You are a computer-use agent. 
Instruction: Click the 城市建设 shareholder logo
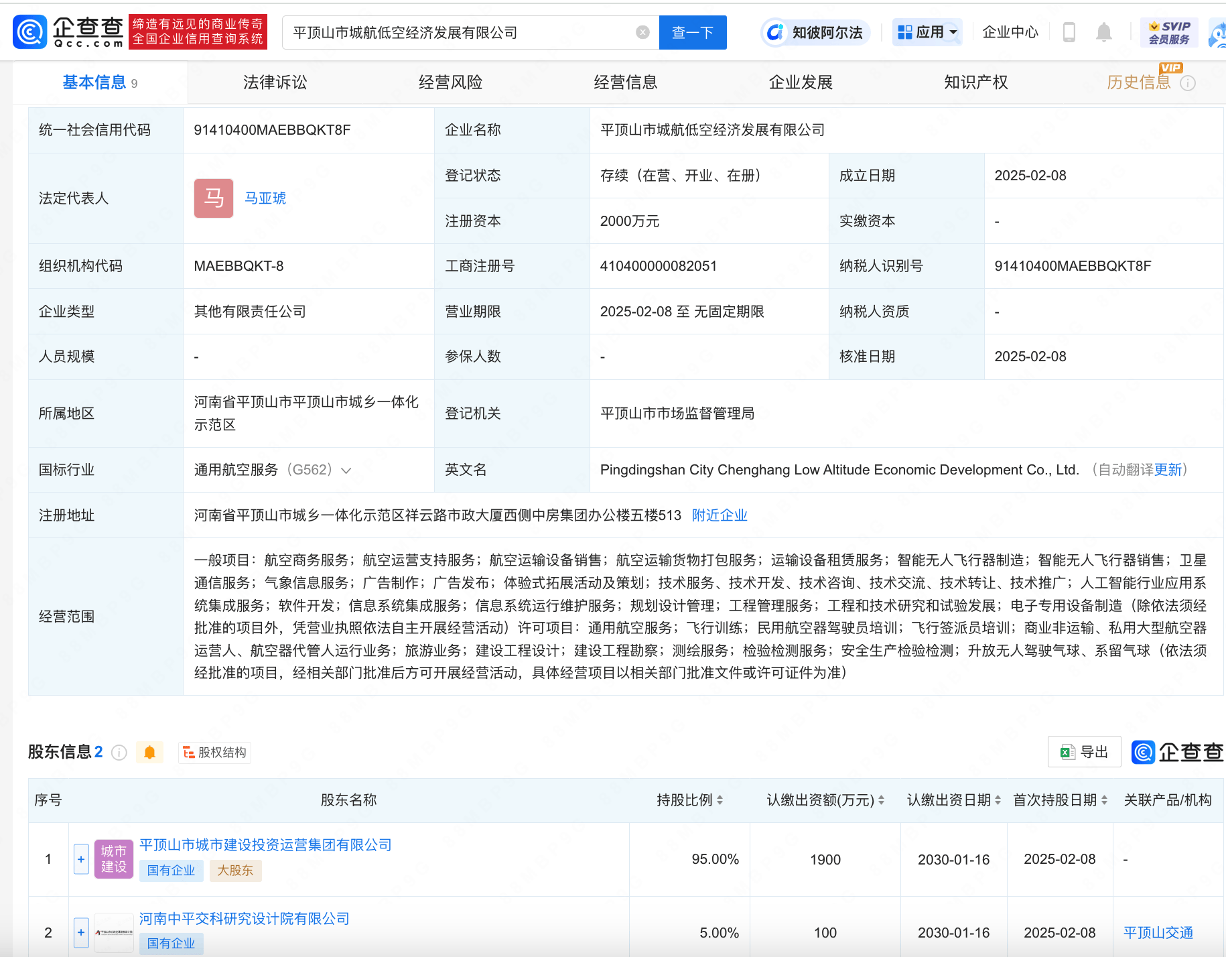click(x=114, y=859)
